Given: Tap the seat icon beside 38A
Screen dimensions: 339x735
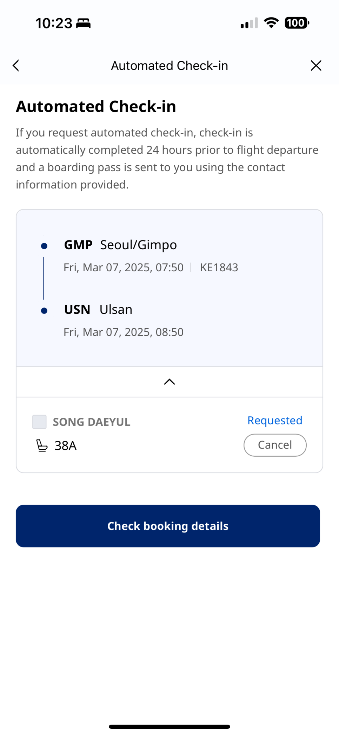Looking at the screenshot, I should [x=42, y=446].
